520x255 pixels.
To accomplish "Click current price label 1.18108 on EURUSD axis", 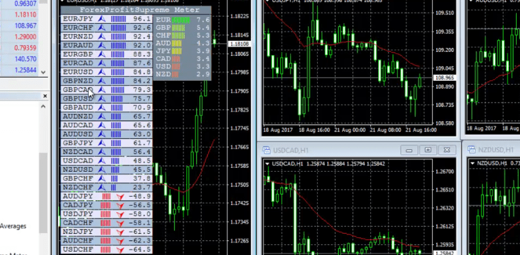I will tap(239, 44).
